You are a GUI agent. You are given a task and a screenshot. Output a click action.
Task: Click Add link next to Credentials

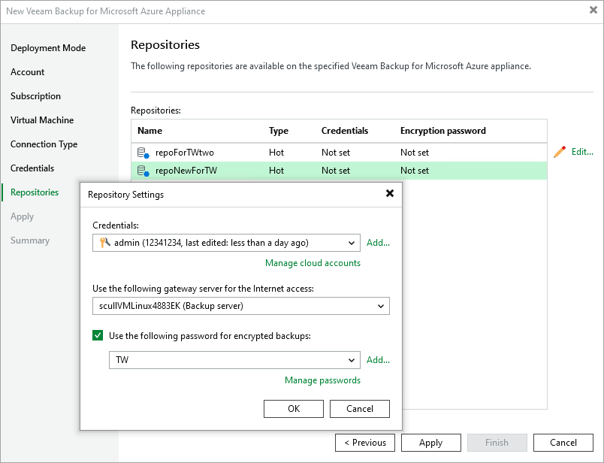[x=378, y=243]
